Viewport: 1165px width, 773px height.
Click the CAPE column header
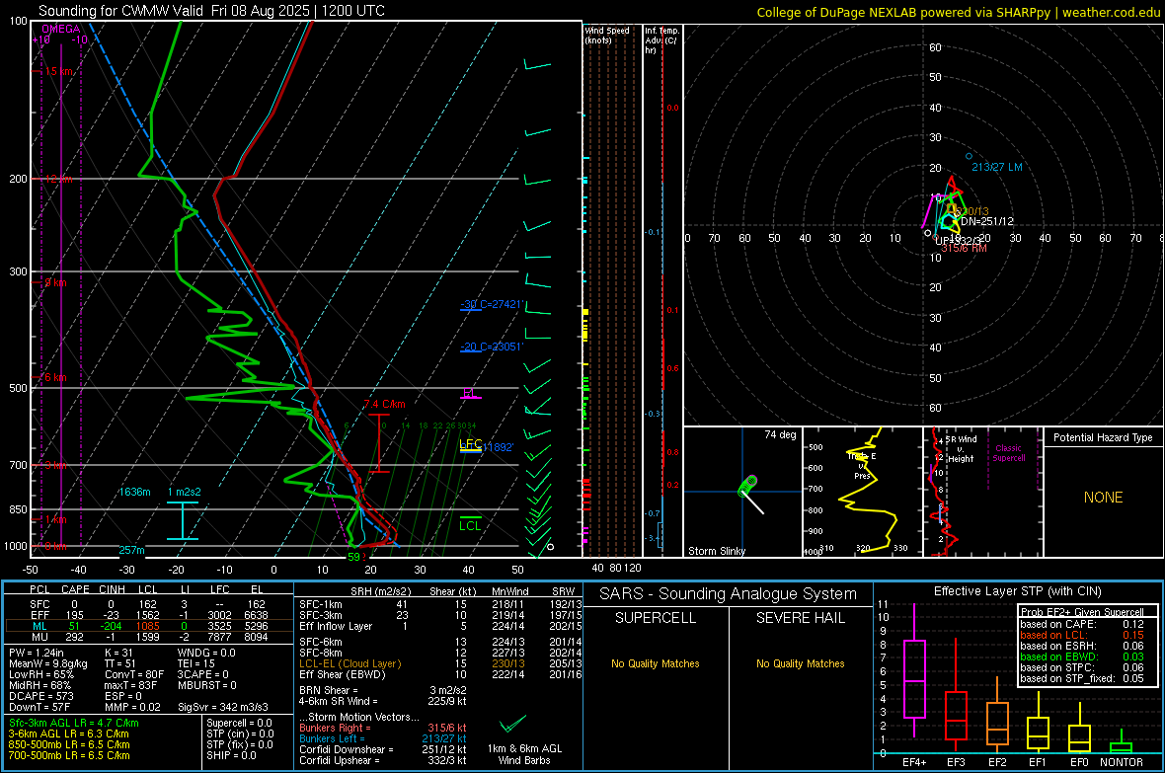click(x=75, y=589)
